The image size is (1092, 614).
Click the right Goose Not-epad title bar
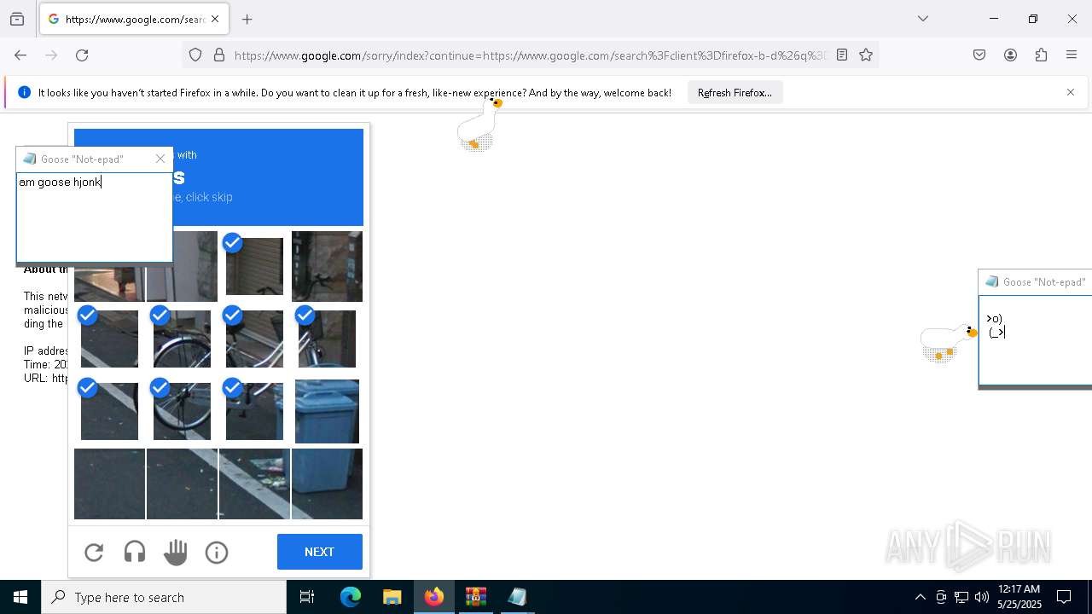pos(1035,281)
